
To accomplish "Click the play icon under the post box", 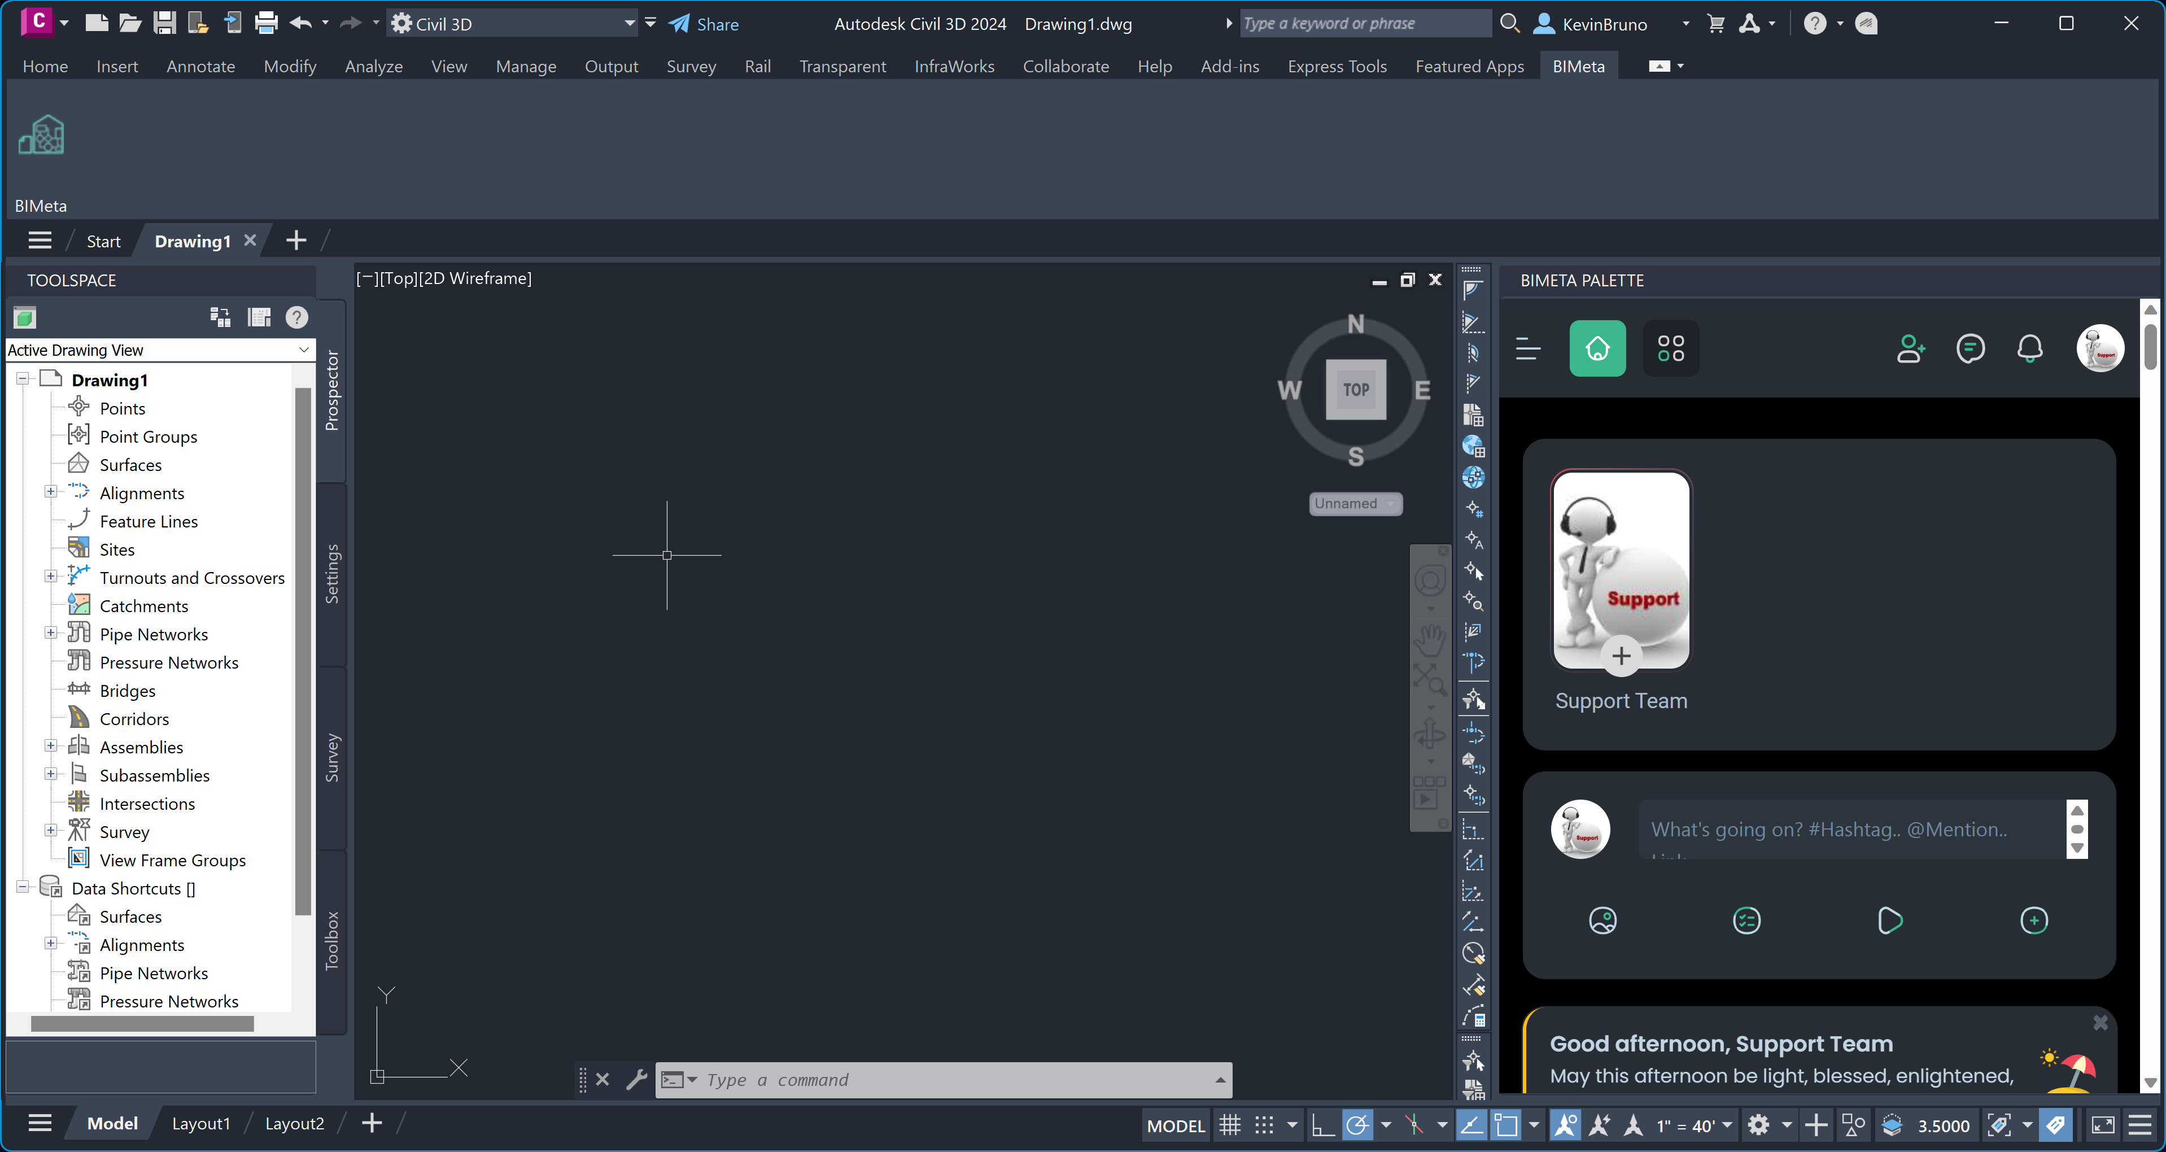I will click(1889, 921).
